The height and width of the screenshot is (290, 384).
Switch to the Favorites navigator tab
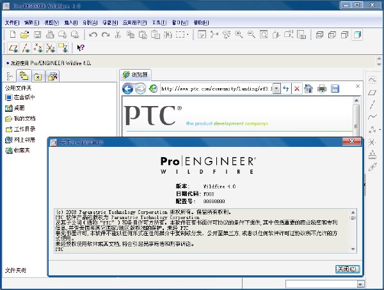tap(38, 77)
